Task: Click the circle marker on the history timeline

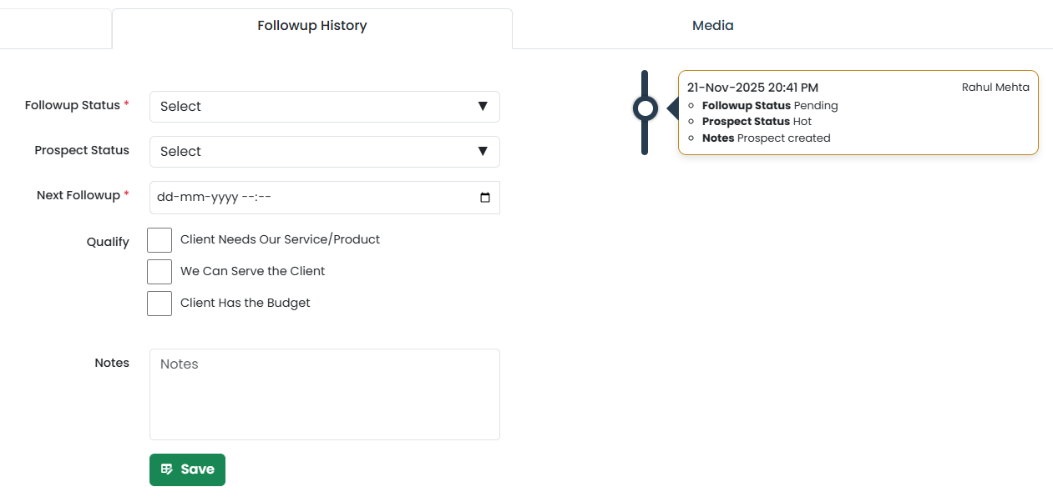Action: 645,108
